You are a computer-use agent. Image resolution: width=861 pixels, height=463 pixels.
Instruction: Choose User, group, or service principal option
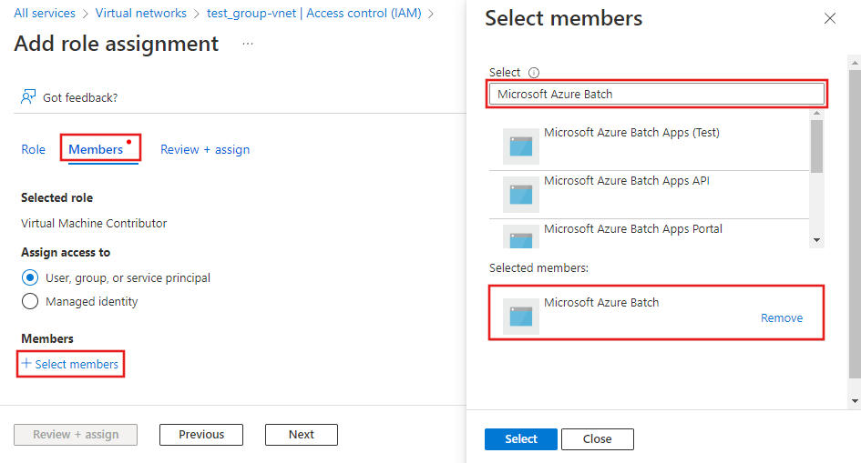(30, 277)
